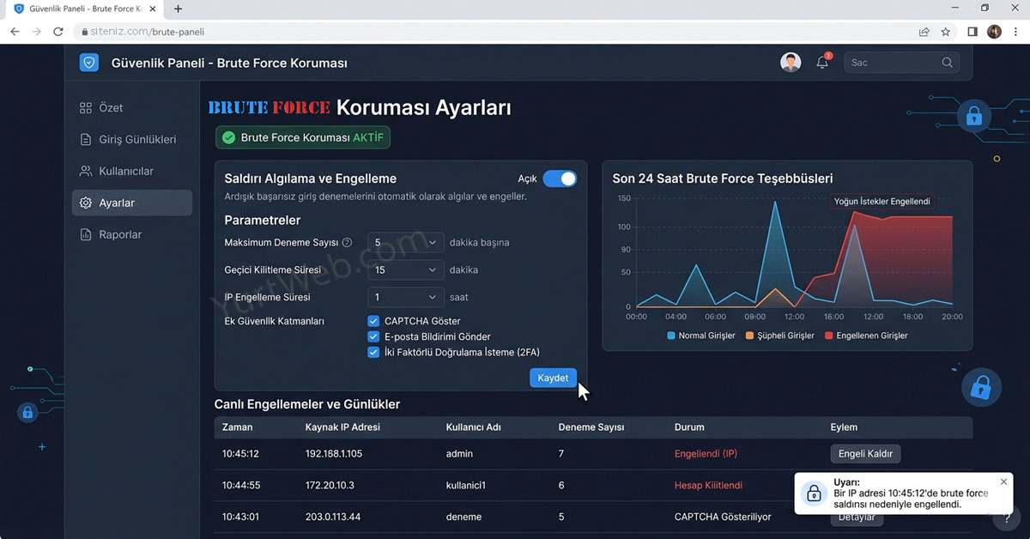Click the lock icon in the alert popup

tap(813, 494)
